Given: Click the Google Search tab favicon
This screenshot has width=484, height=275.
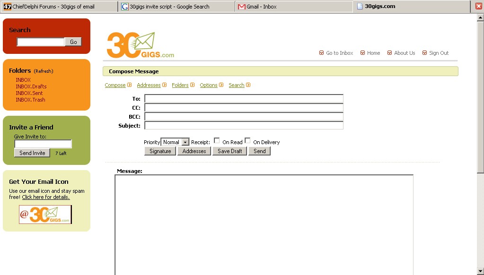Looking at the screenshot, I should pyautogui.click(x=125, y=7).
